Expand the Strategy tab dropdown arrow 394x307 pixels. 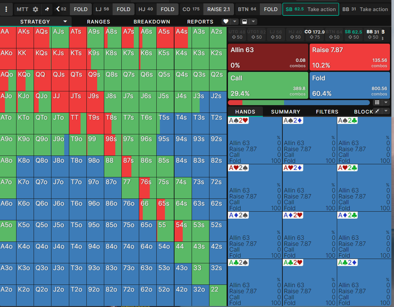[65, 21]
